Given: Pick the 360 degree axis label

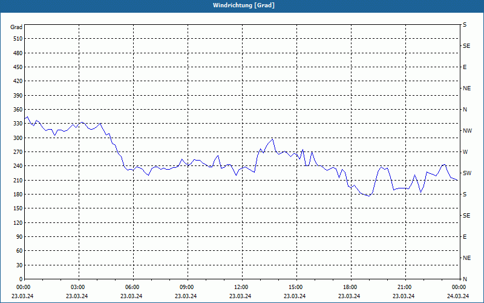Looking at the screenshot, I should [18, 110].
